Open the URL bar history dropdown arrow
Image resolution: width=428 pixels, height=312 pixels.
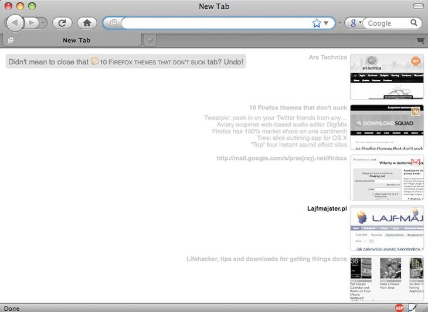(x=326, y=23)
